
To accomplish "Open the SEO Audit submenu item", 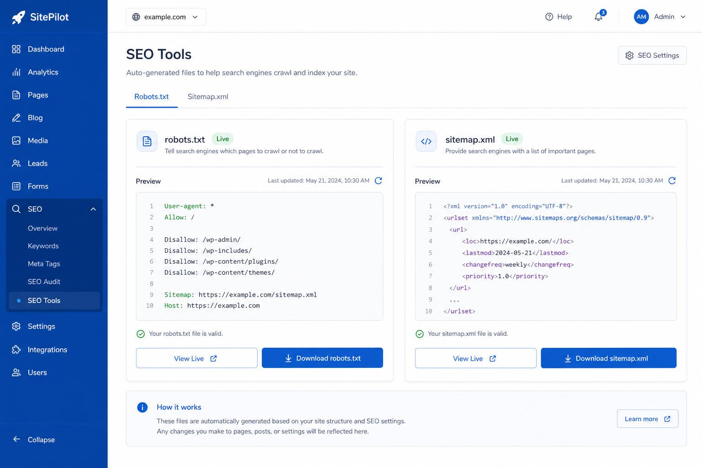I will [x=44, y=282].
